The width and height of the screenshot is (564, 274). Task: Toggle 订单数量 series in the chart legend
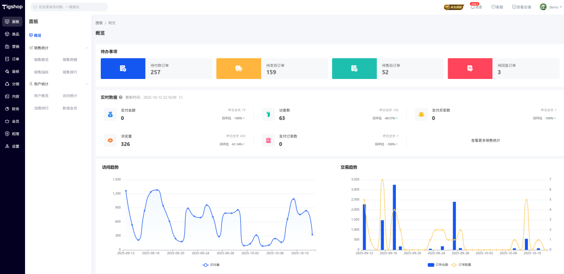pos(461,265)
